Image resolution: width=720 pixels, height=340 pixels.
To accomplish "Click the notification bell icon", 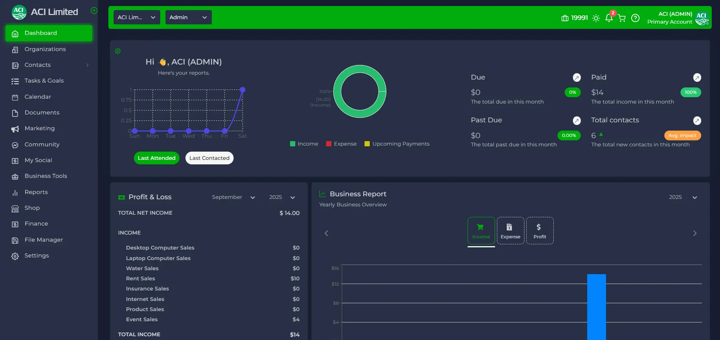I will (609, 18).
